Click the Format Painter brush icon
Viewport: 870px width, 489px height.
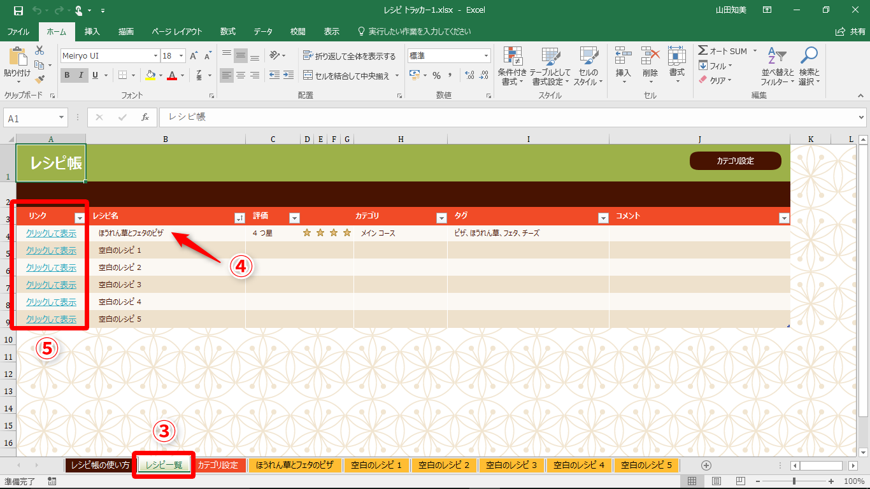(39, 80)
